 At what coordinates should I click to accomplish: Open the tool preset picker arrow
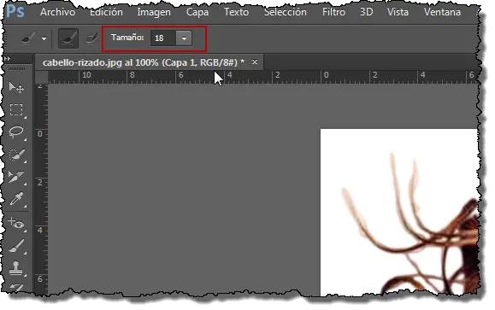44,38
